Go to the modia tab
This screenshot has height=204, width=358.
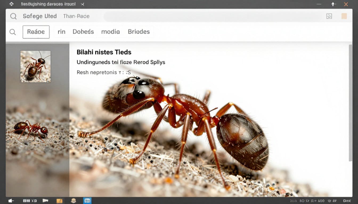tap(110, 32)
